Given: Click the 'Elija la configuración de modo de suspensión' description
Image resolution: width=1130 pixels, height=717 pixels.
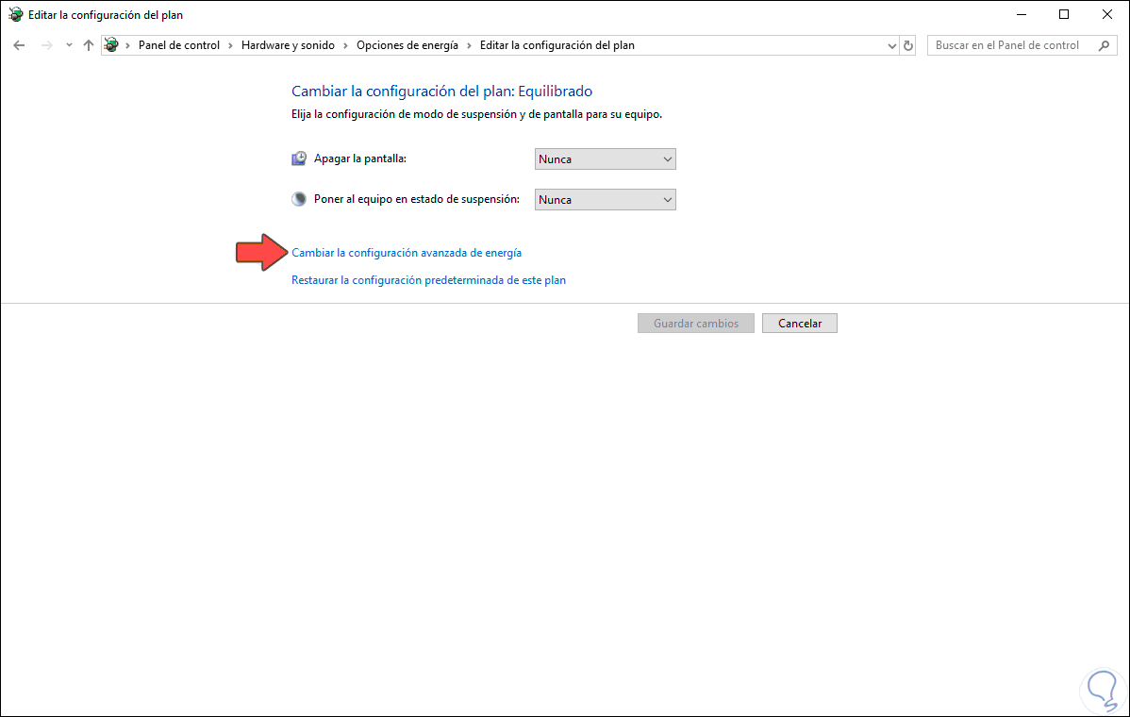Looking at the screenshot, I should pos(476,114).
